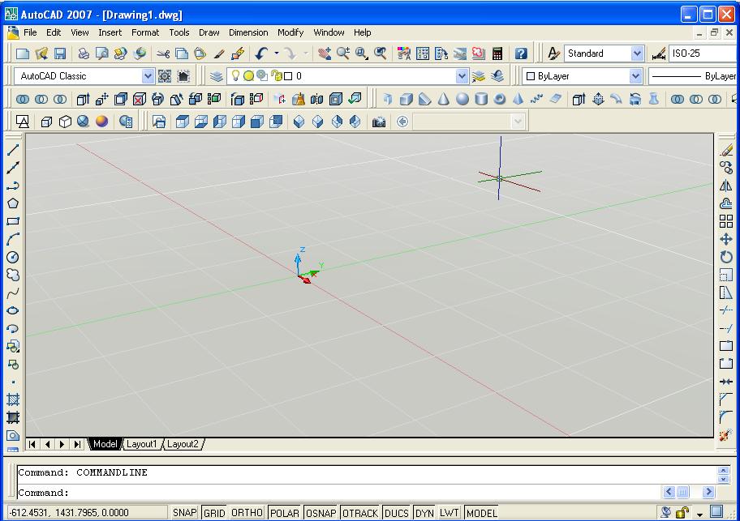This screenshot has width=740, height=521.
Task: Select the Rectangle draw tool
Action: tap(13, 221)
